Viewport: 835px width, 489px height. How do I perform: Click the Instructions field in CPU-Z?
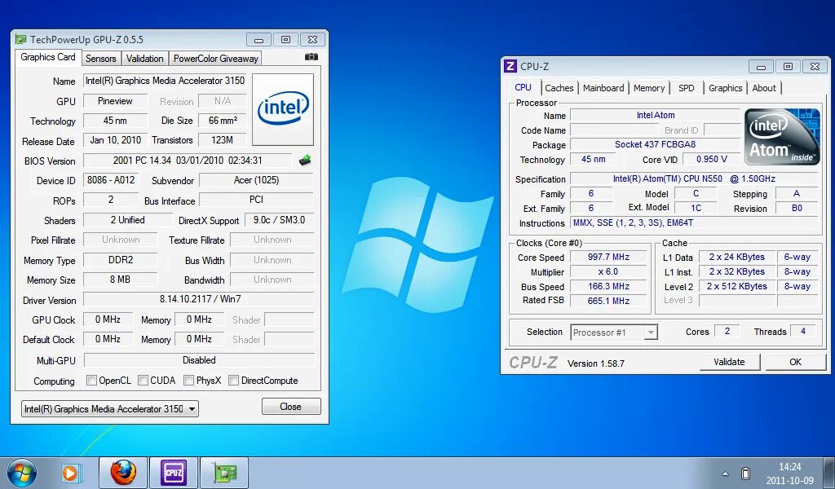pos(694,223)
